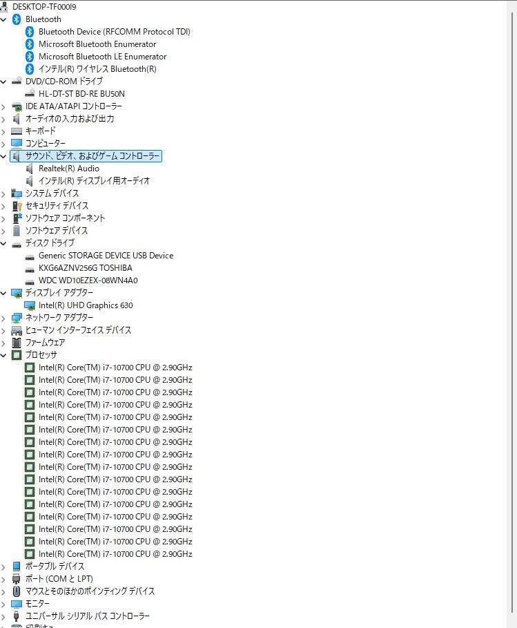Viewport: 517px width, 628px height.
Task: Select KXG6AZNV256G TOSHIBA disk
Action: pyautogui.click(x=85, y=268)
